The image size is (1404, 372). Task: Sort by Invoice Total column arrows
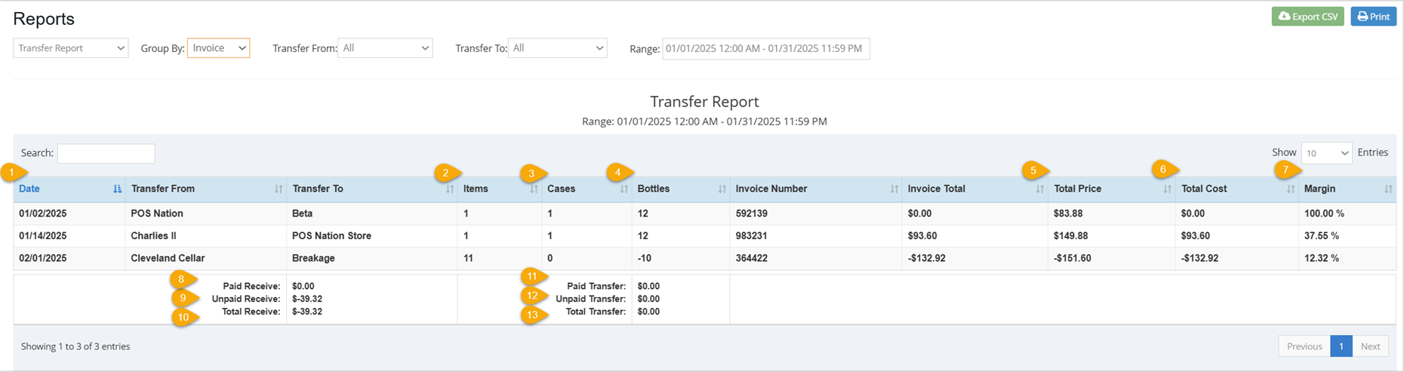tap(1040, 189)
